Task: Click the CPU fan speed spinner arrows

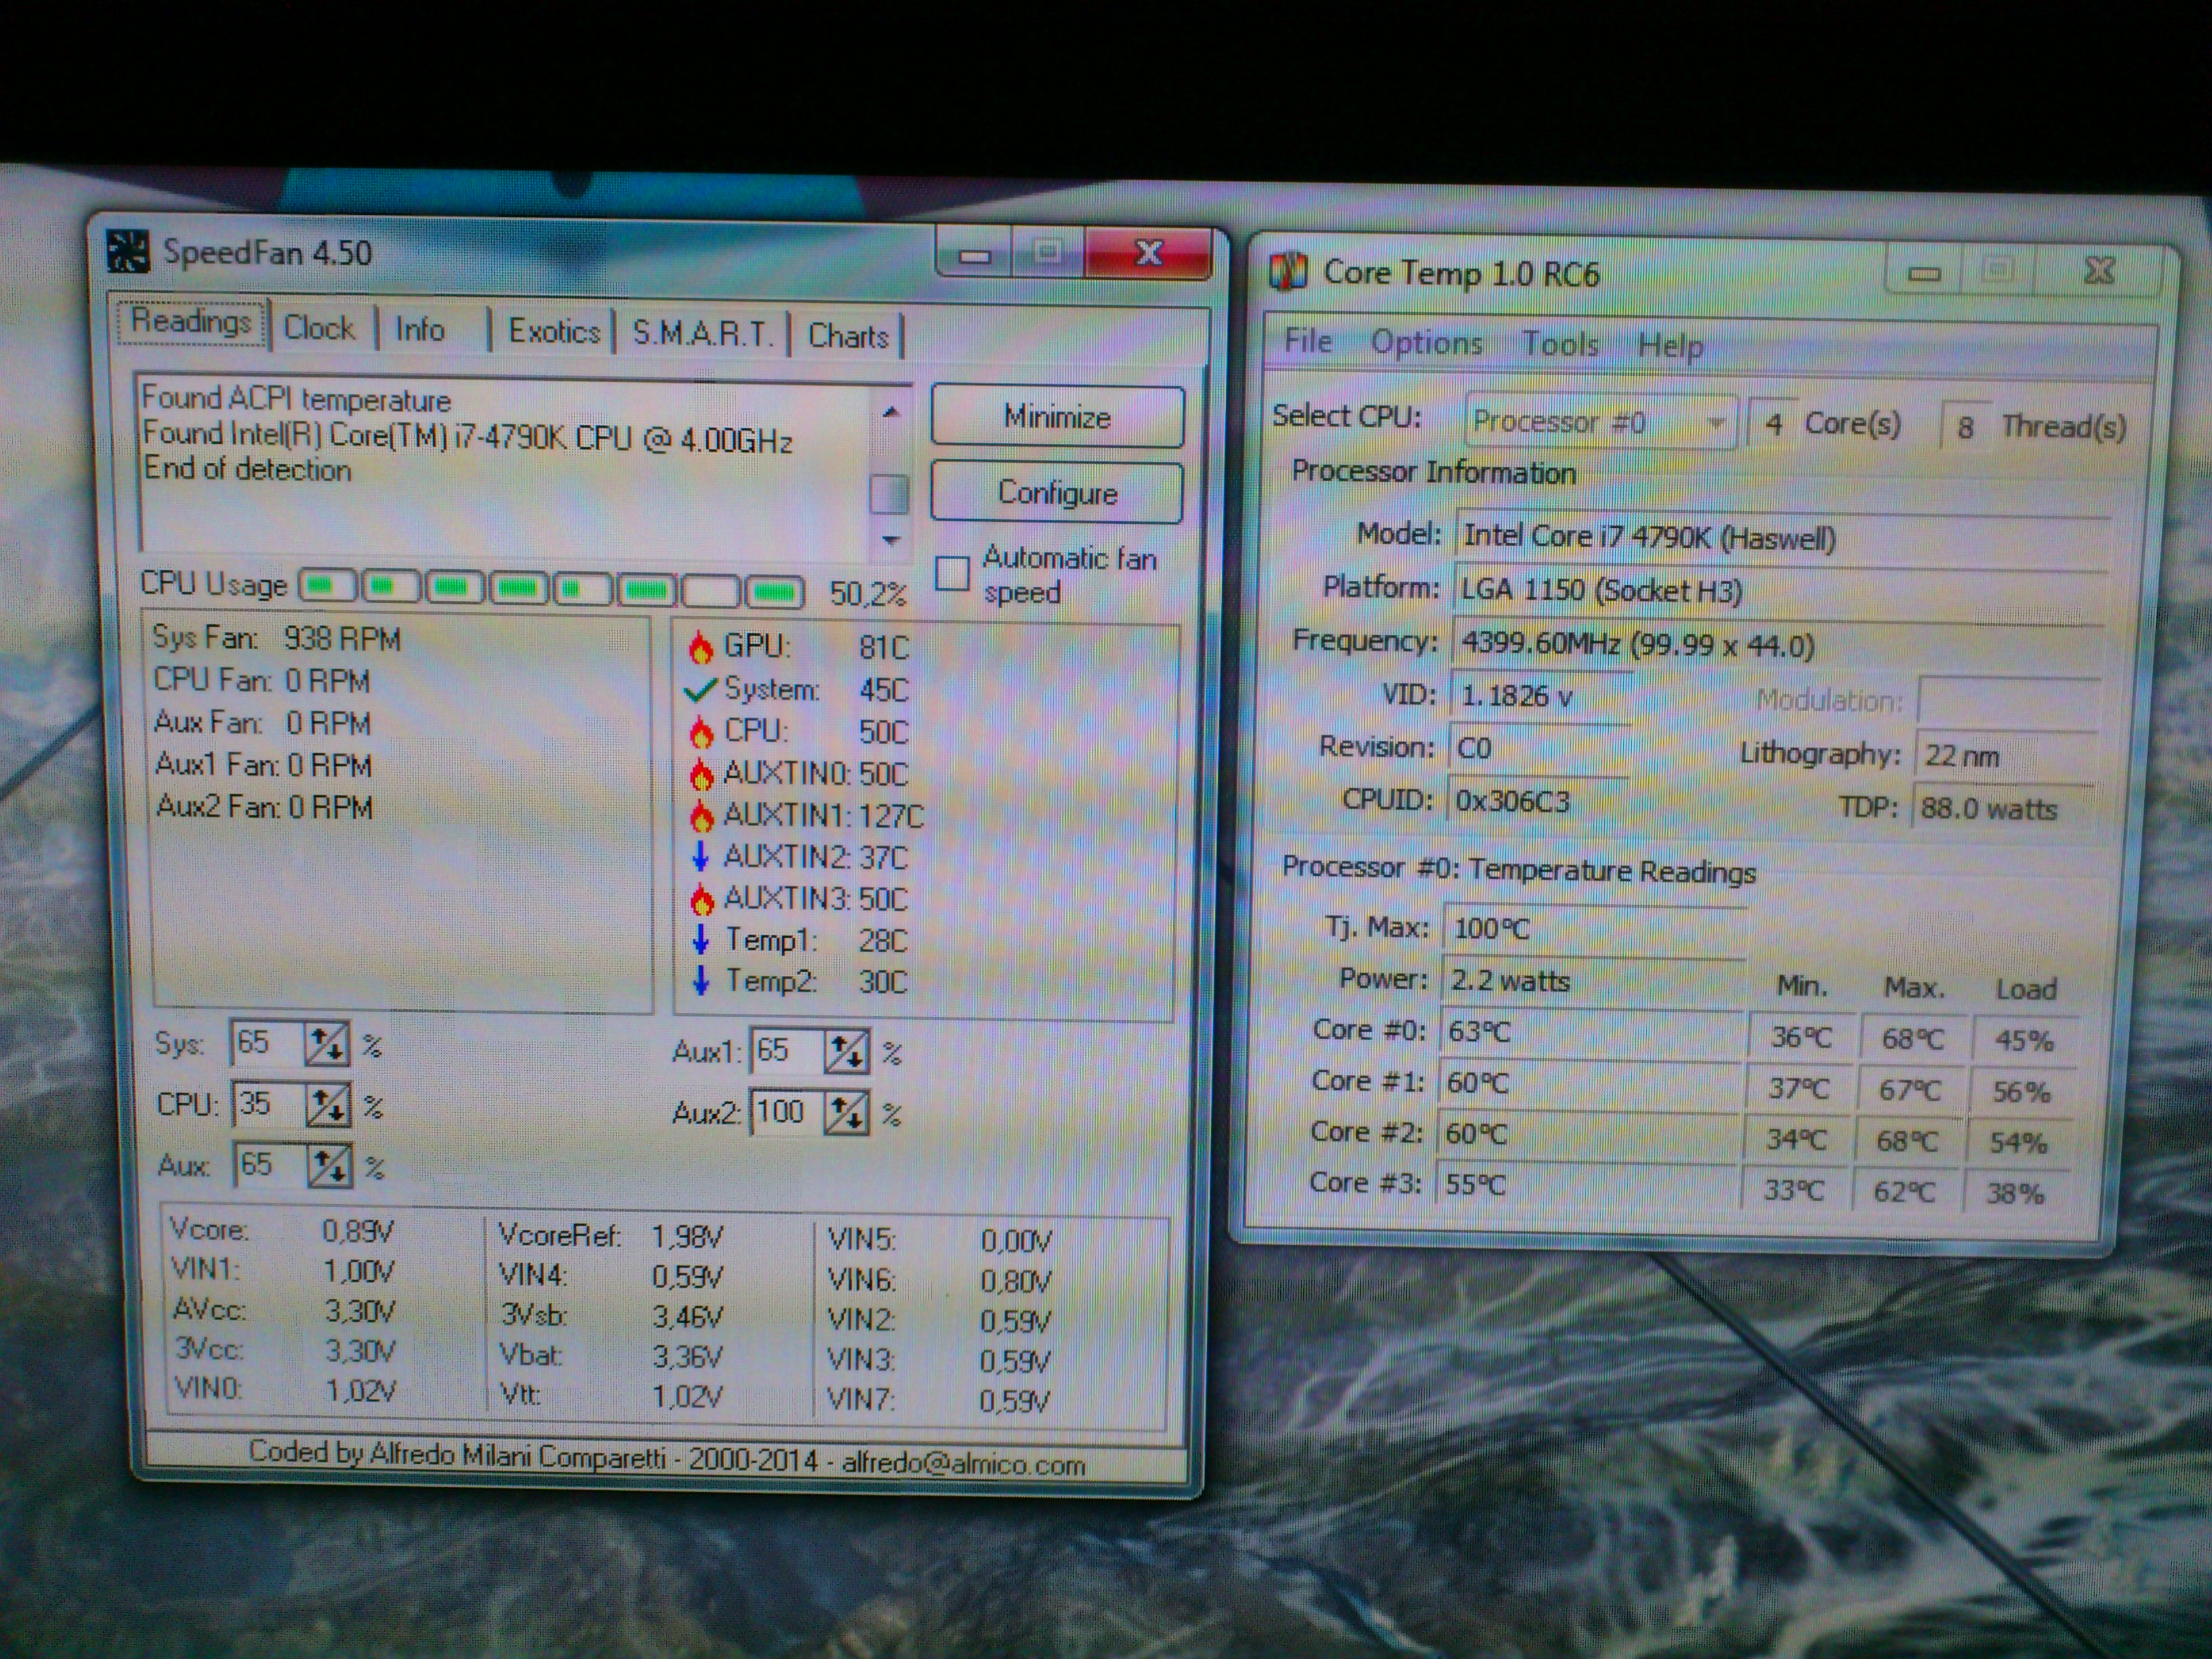Action: (328, 1105)
